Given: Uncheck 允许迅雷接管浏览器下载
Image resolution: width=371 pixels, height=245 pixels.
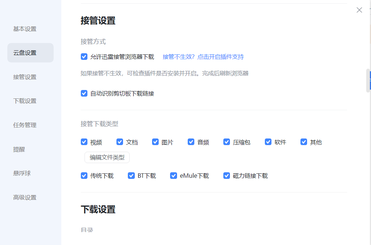Looking at the screenshot, I should click(x=84, y=57).
